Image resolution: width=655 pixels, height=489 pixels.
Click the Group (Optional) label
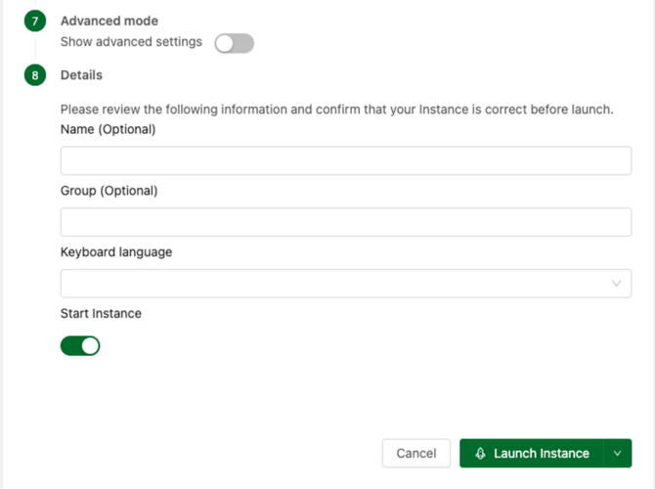[109, 191]
